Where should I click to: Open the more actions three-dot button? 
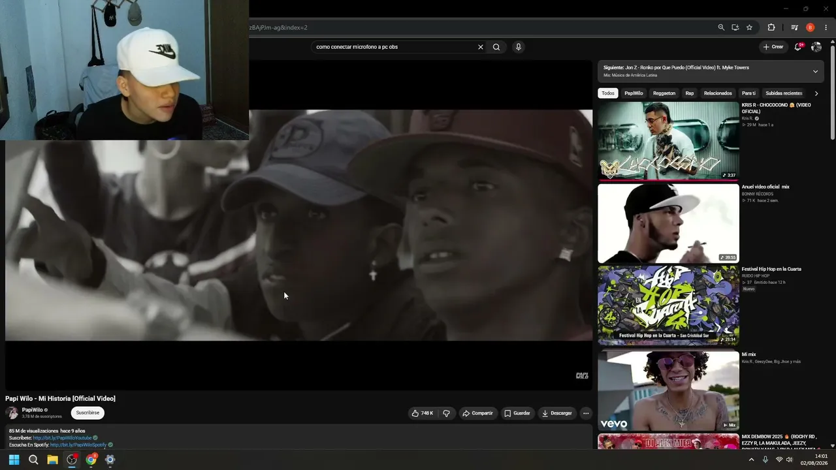(586, 413)
